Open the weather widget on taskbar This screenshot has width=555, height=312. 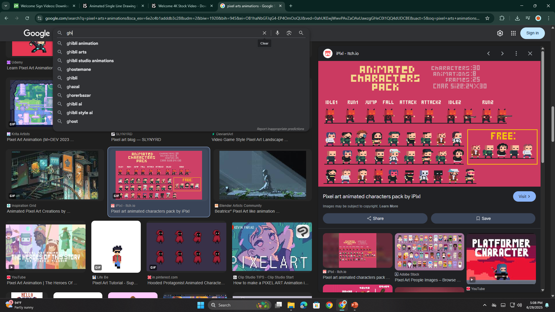pyautogui.click(x=20, y=305)
